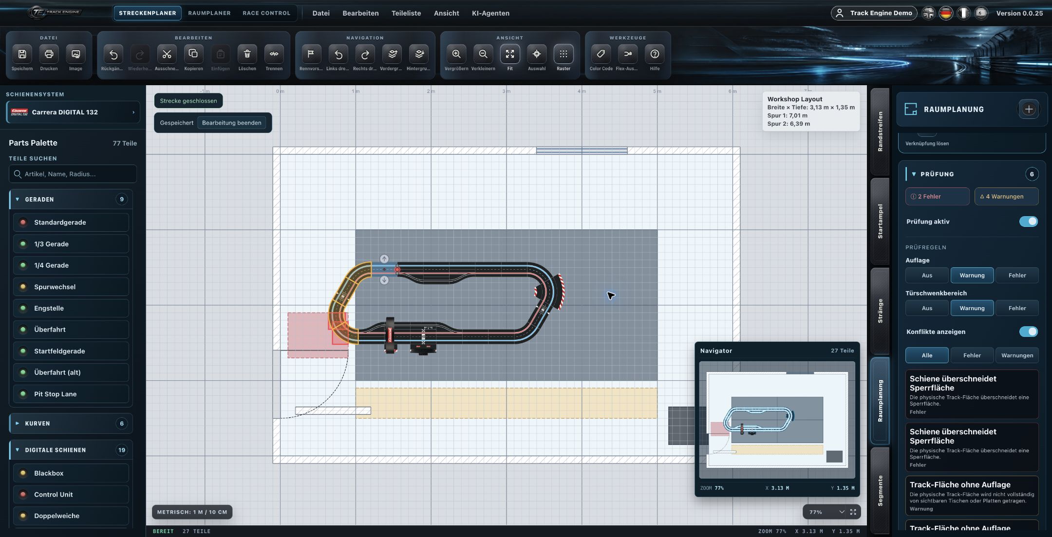Toggle the Prüfung aktiv switch
1052x537 pixels.
tap(1029, 222)
